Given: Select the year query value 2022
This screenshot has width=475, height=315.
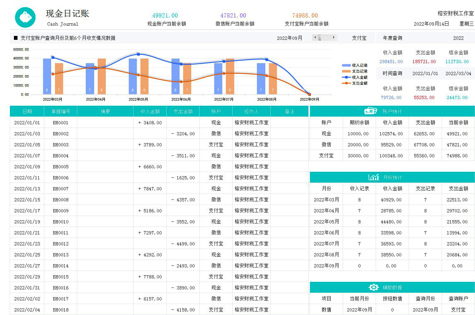Looking at the screenshot, I should [458, 38].
